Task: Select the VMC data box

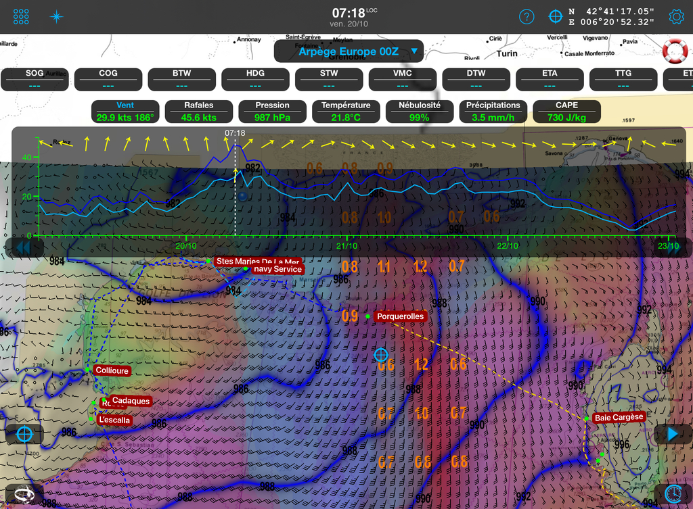Action: (403, 79)
